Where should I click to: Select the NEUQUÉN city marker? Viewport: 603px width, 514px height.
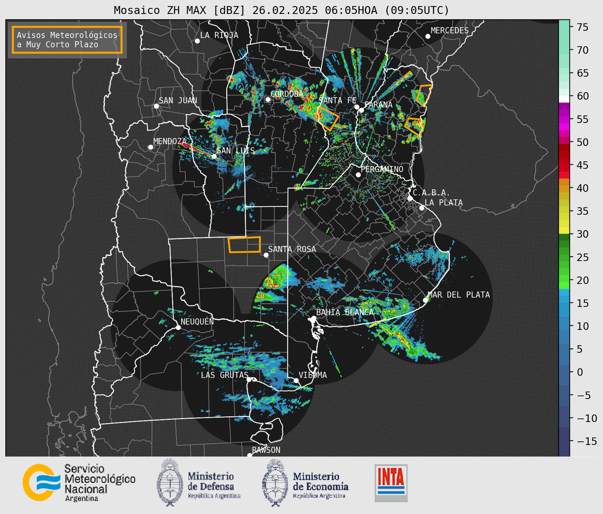click(x=178, y=327)
